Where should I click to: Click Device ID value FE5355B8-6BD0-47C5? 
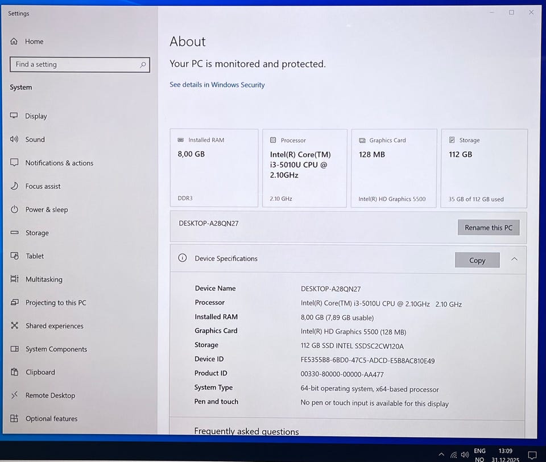click(x=368, y=360)
